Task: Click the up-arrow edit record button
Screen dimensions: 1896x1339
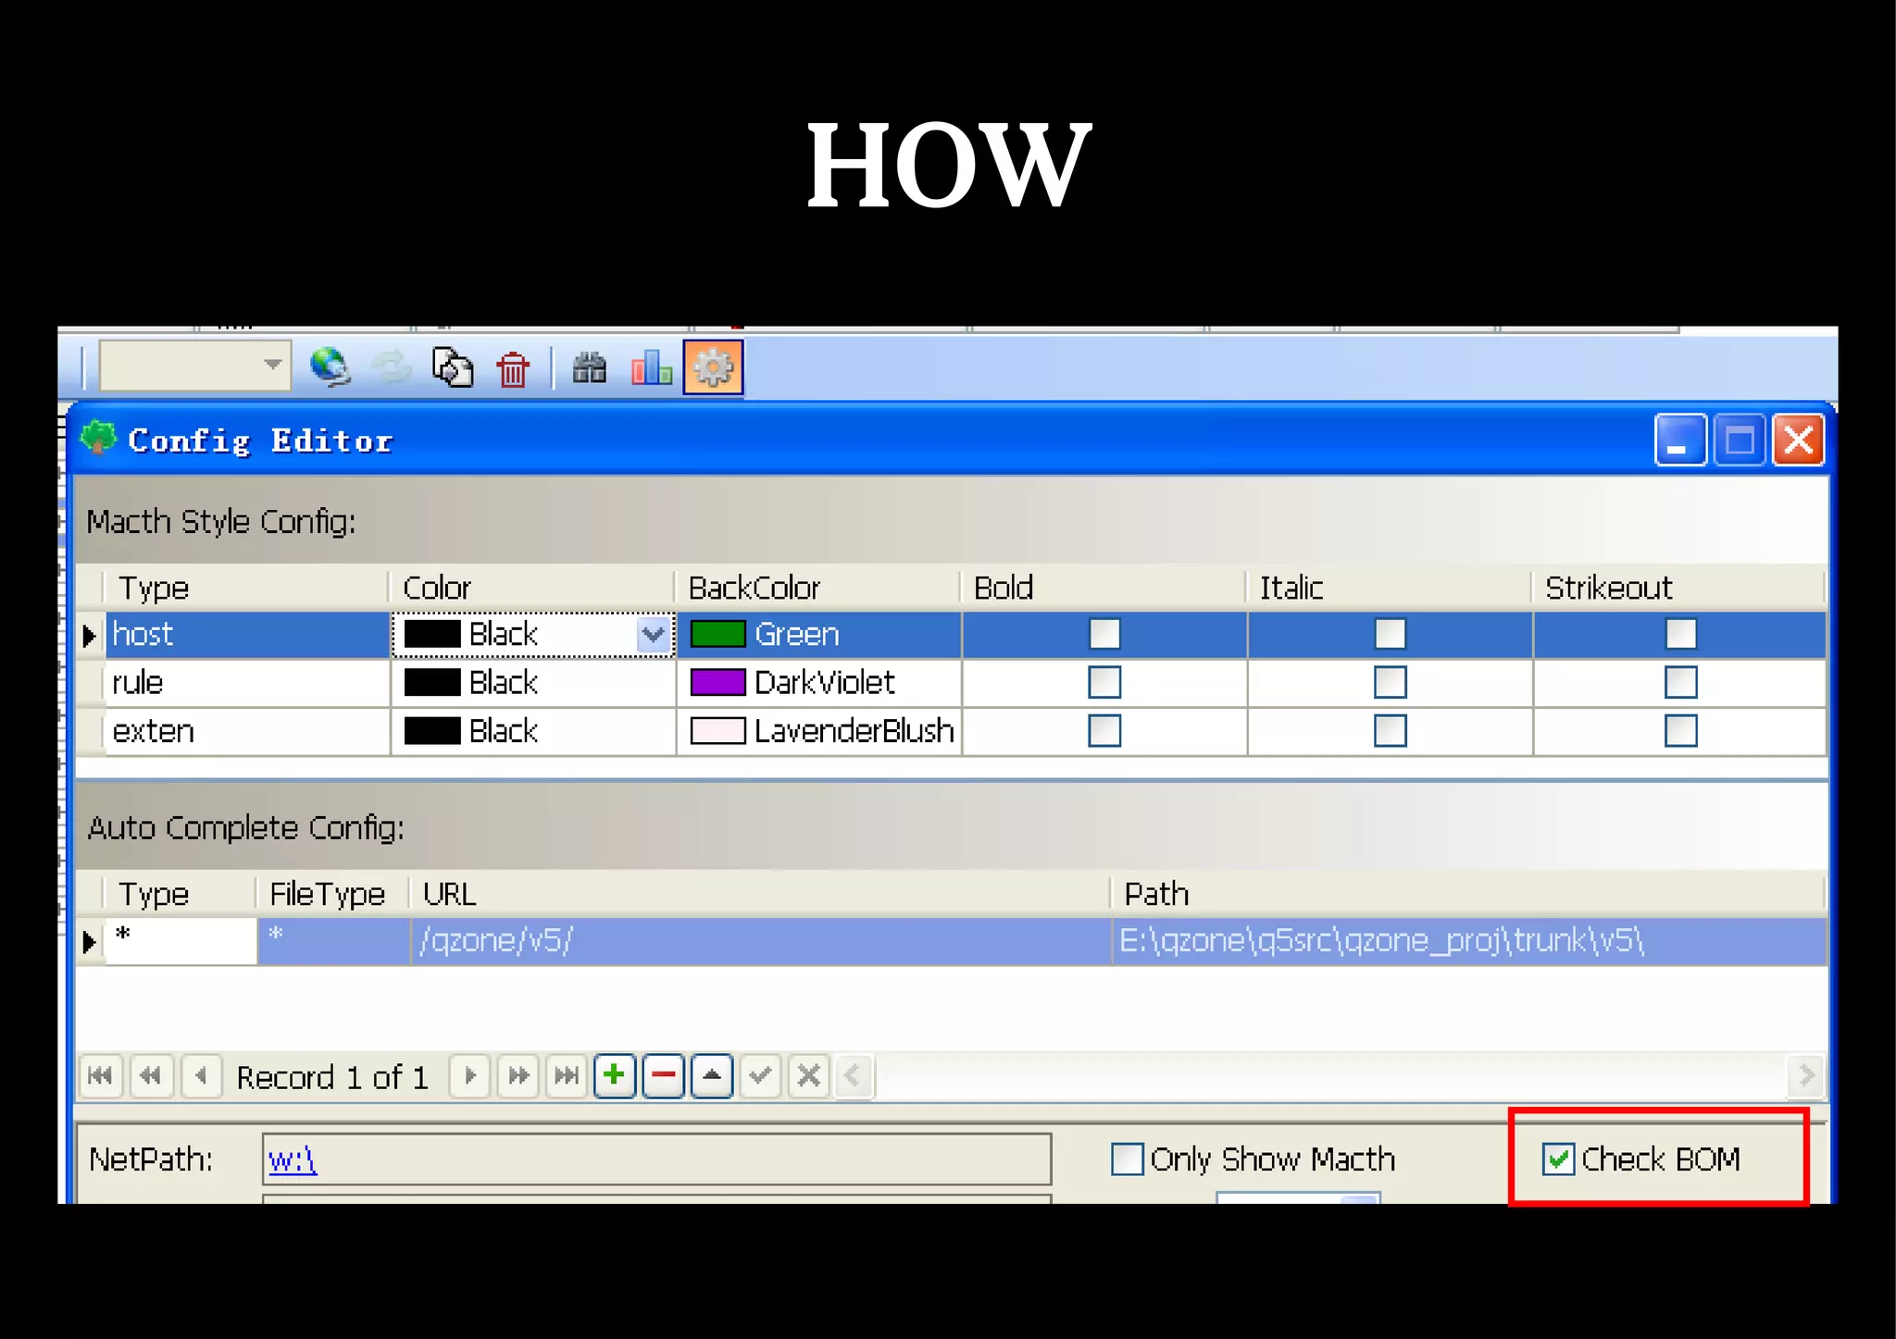Action: (711, 1075)
